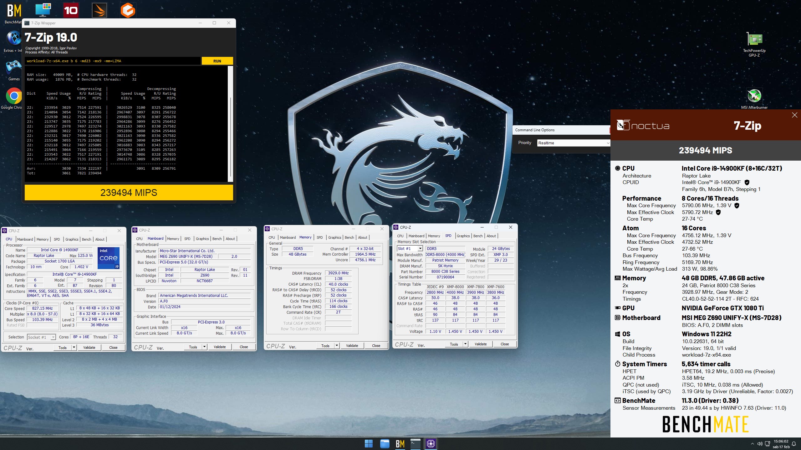Open the Extras + Info desktop icon
Screen dimensions: 801x450
pos(14,41)
